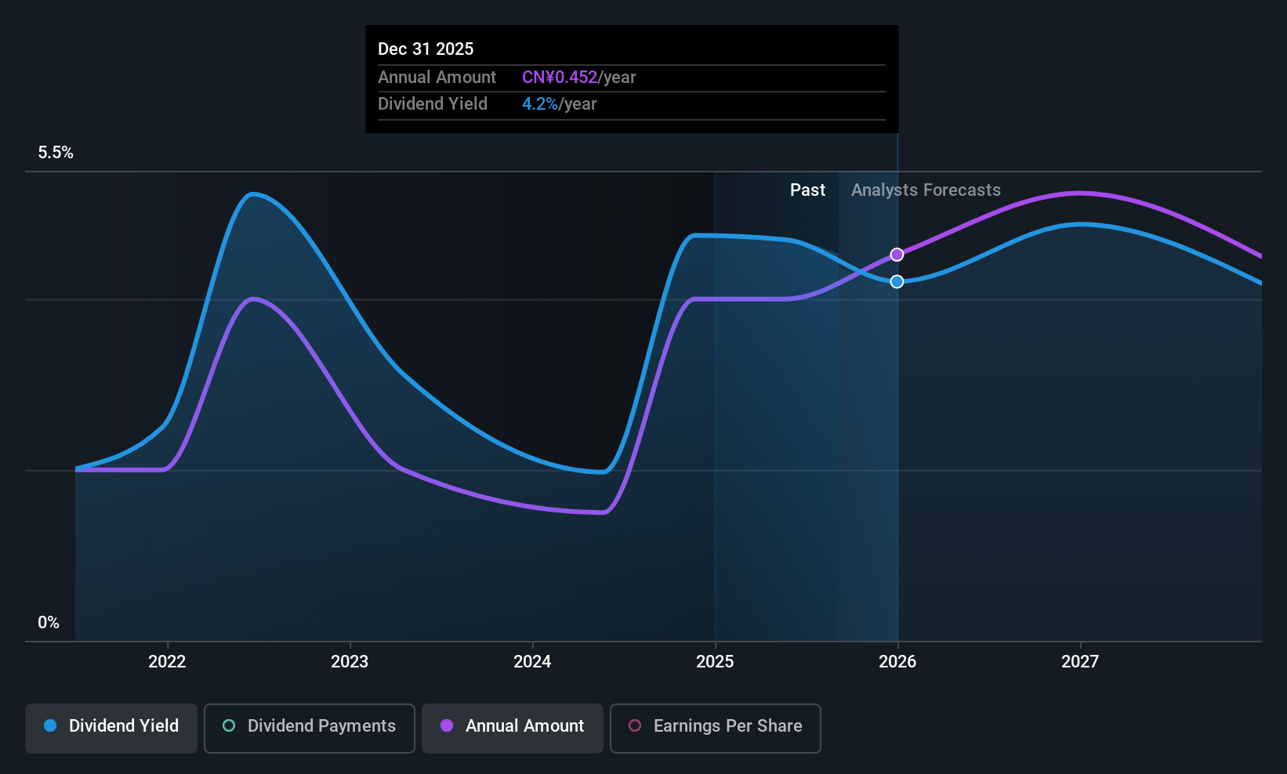1287x774 pixels.
Task: Toggle the Earnings Per Share legend button
Action: point(716,728)
